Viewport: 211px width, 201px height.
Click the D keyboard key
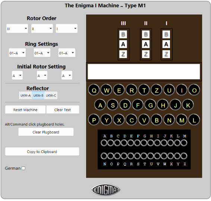point(125,105)
